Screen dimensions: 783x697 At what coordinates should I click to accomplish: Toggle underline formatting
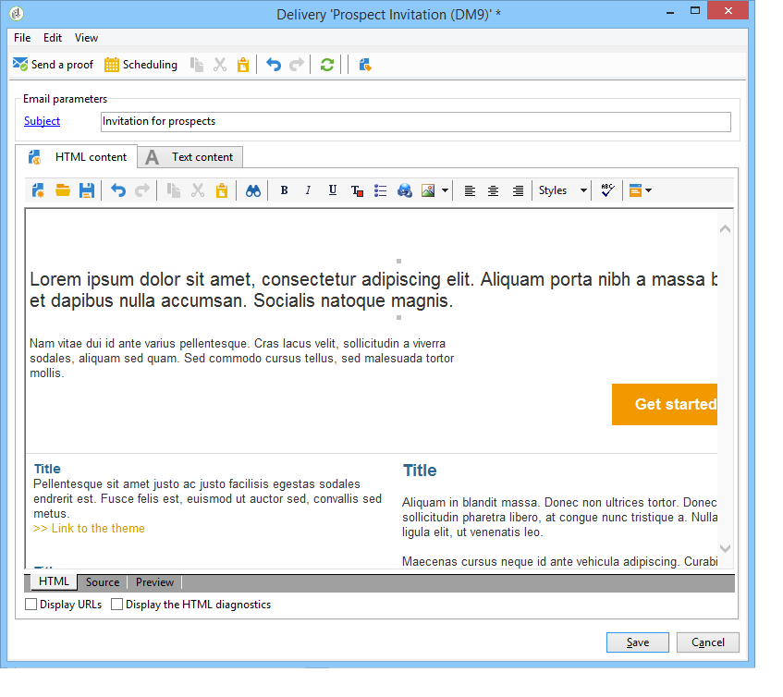pos(333,190)
